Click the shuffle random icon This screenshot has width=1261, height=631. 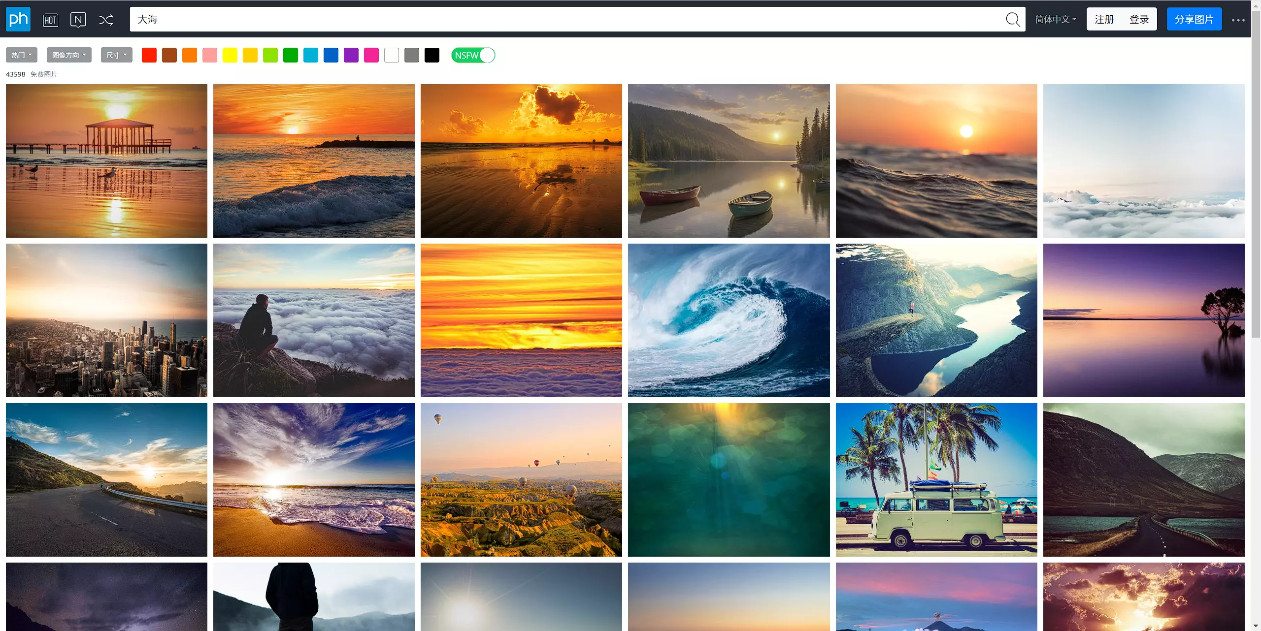(106, 20)
